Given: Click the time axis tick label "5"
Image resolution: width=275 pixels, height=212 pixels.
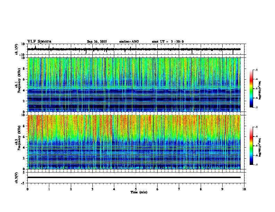Looking at the screenshot, I should click(x=136, y=189).
